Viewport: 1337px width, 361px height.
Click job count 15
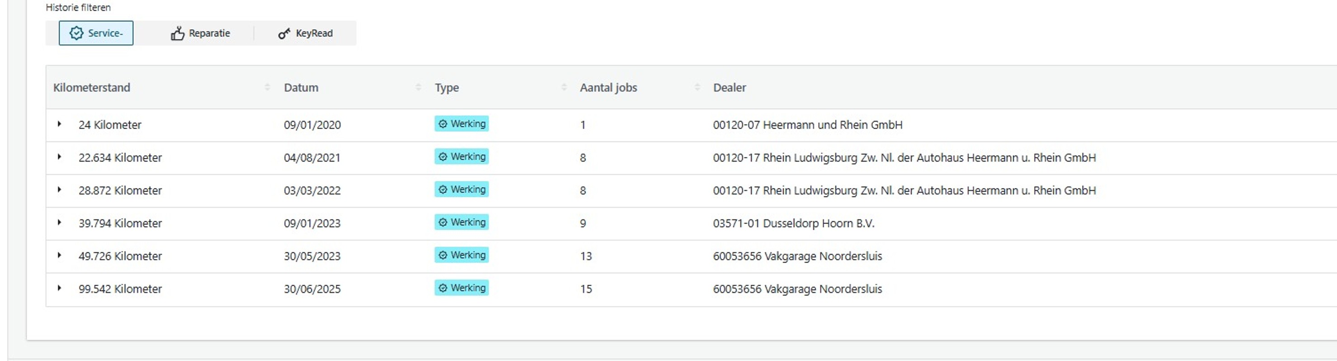click(586, 289)
